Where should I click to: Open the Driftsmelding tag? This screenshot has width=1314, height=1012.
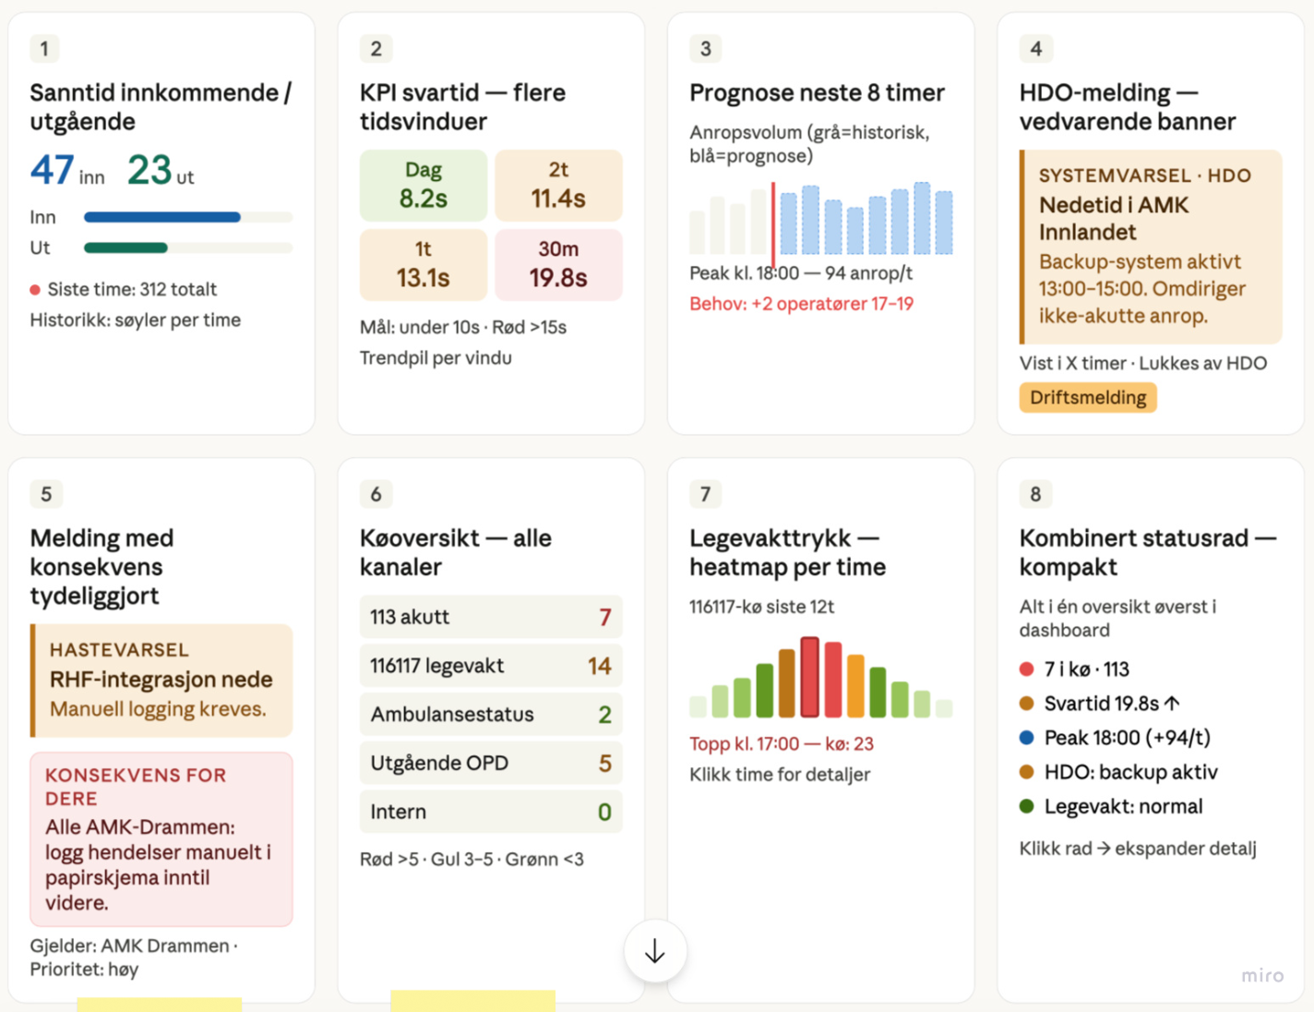point(1088,397)
